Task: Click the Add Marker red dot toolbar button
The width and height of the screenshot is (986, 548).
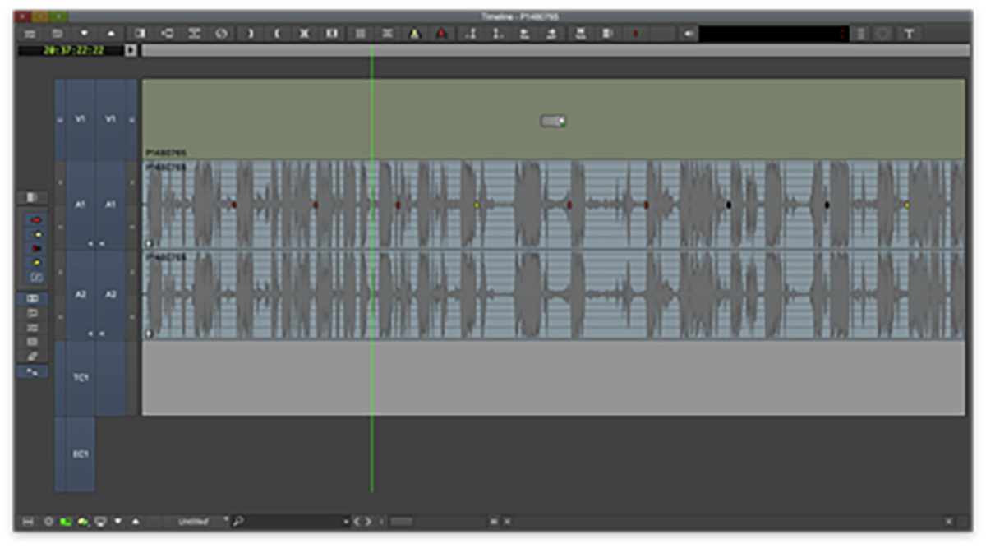Action: [635, 34]
